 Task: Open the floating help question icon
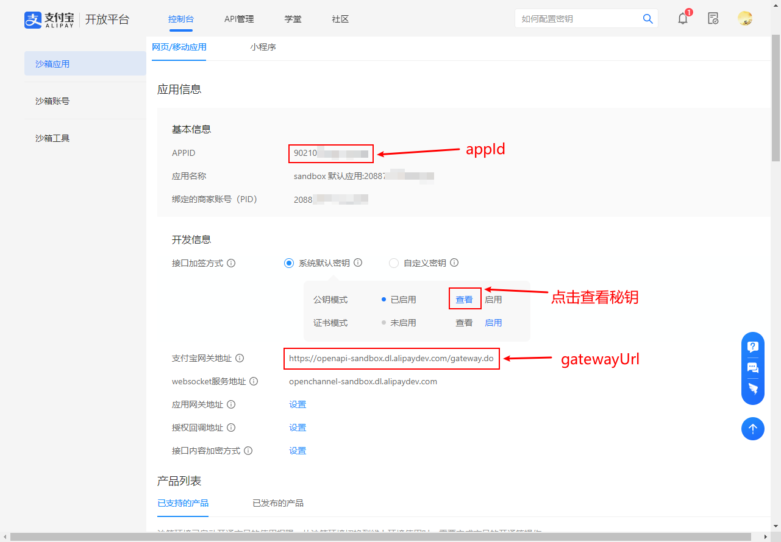(753, 347)
